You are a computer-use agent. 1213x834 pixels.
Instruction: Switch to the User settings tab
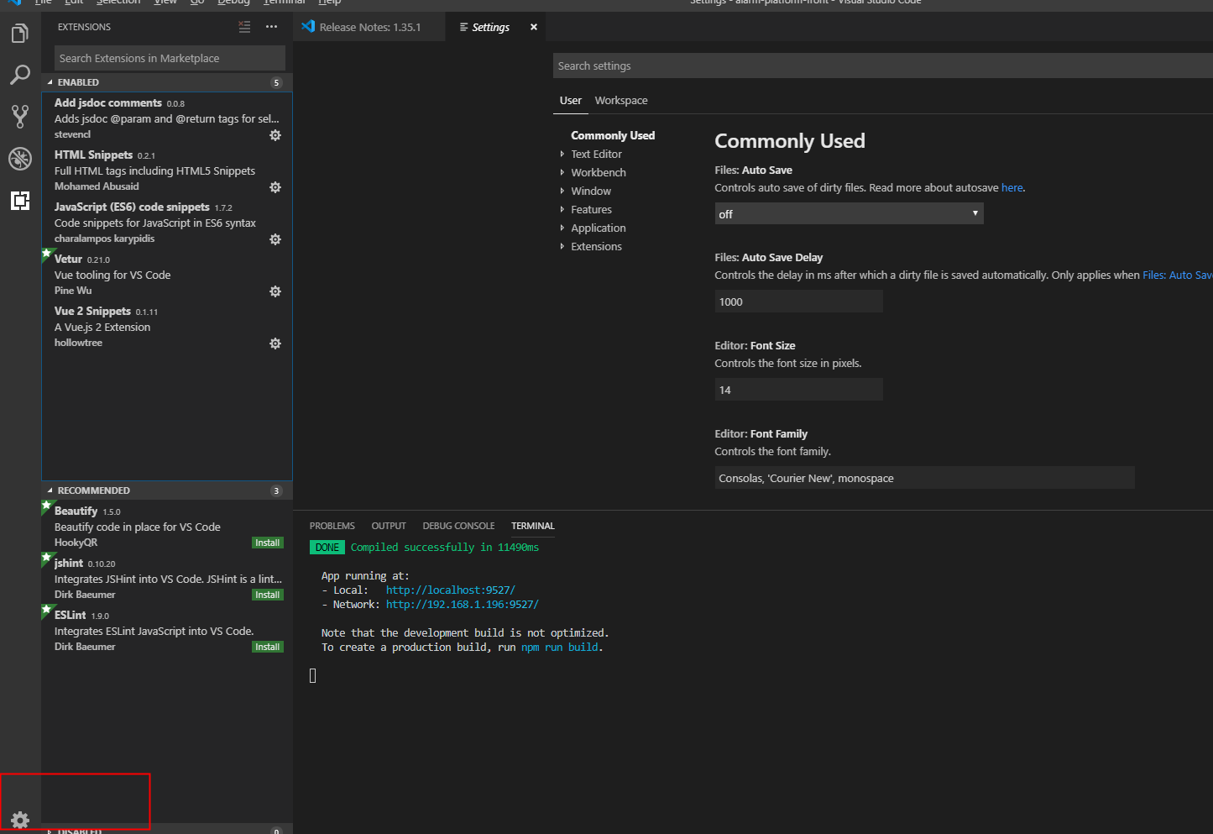tap(571, 100)
